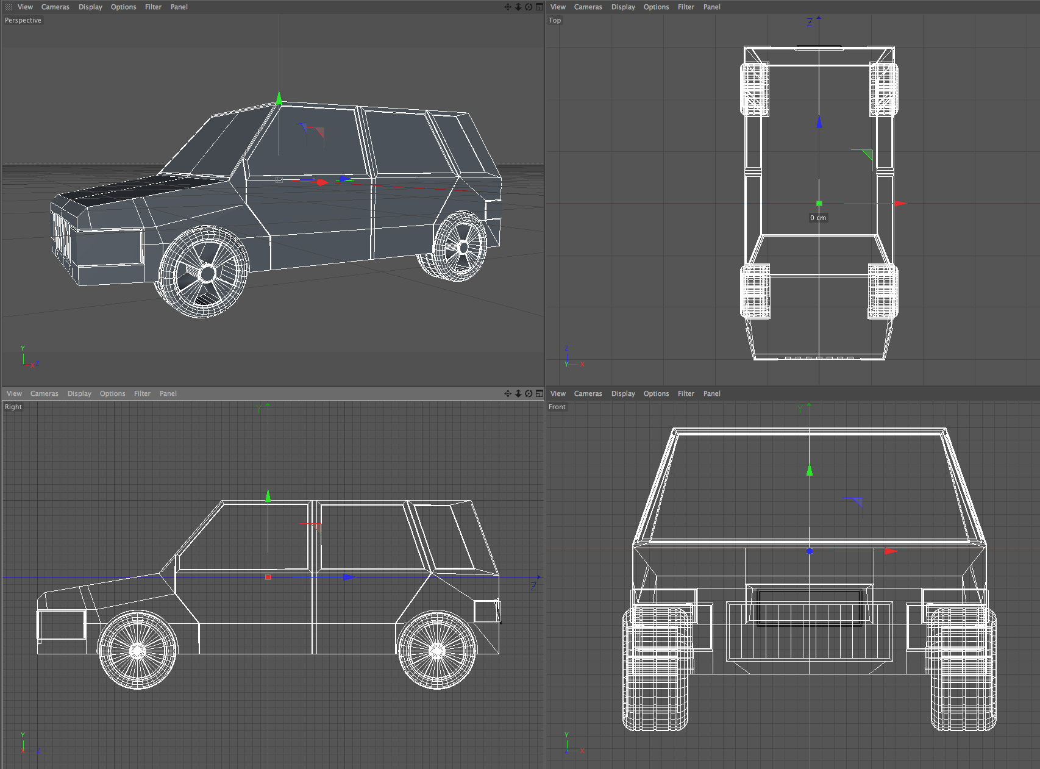
Task: Select the front wheel in Right viewport
Action: tap(138, 650)
